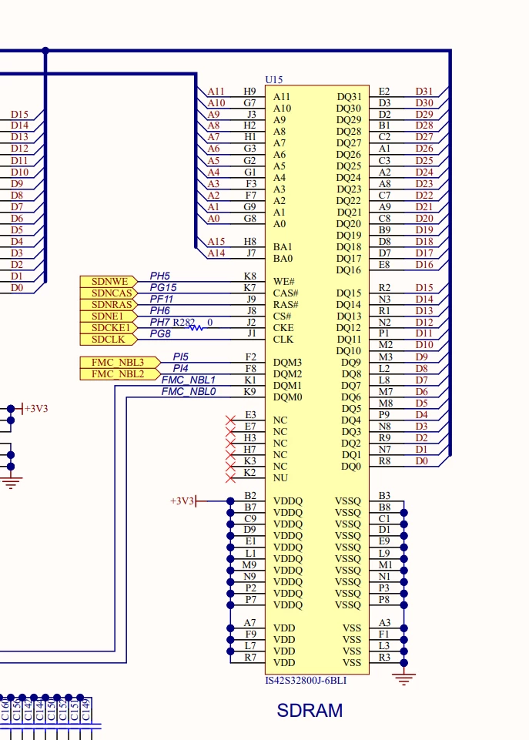This screenshot has width=529, height=740.
Task: Click the PF11 net label
Action: point(162,299)
